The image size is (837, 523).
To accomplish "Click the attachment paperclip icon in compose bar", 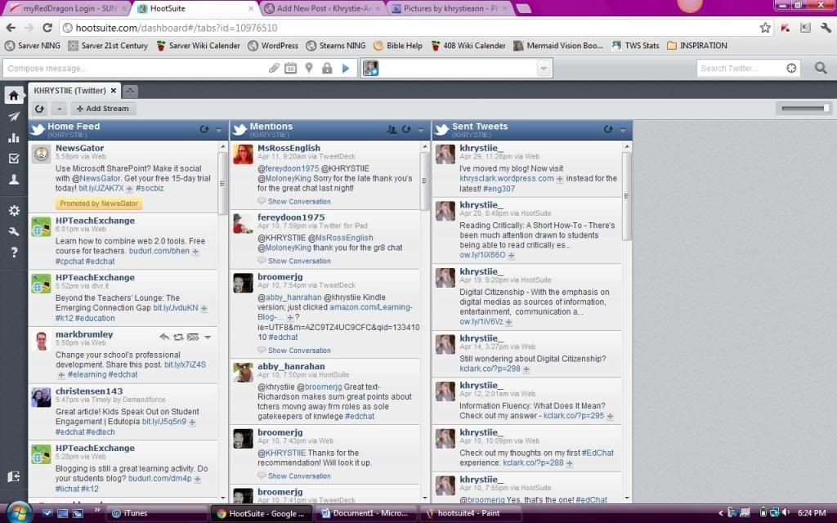I will click(x=274, y=69).
